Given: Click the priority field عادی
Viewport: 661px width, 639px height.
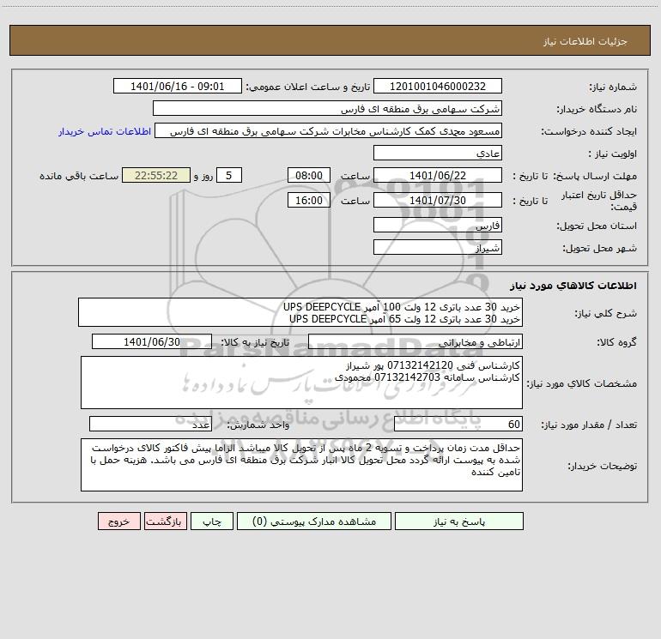Looking at the screenshot, I should (x=438, y=153).
